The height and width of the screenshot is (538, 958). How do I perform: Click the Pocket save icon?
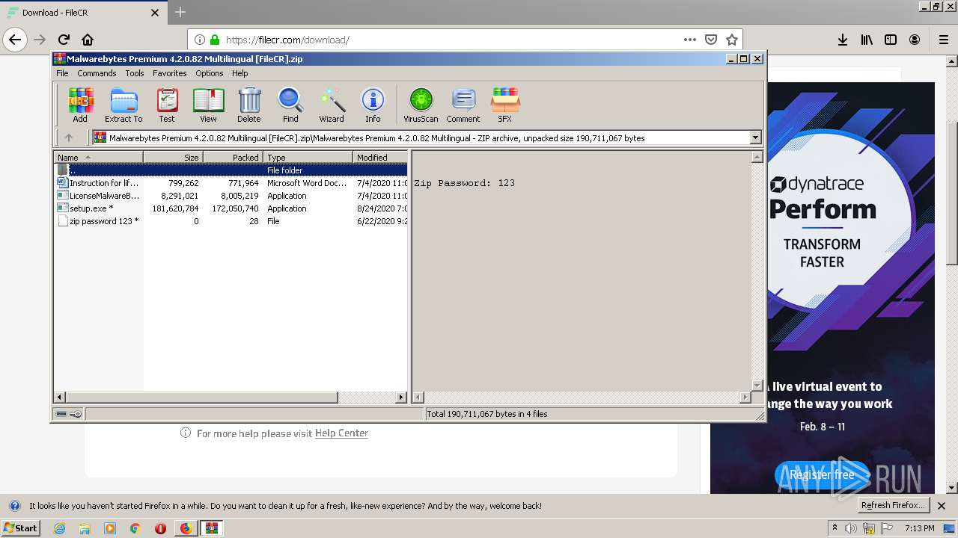[x=711, y=40]
